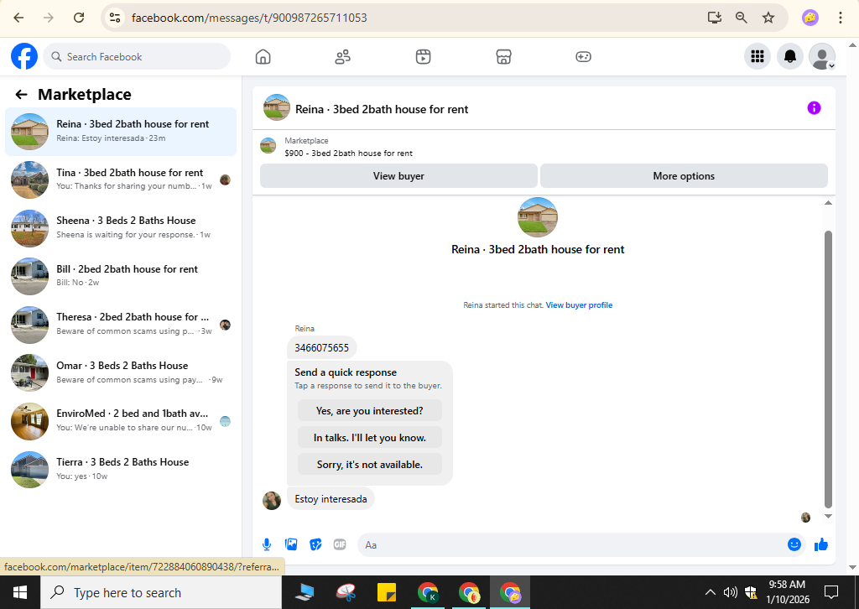Send a thumbs up like
Viewport: 859px width, 609px height.
click(x=820, y=544)
